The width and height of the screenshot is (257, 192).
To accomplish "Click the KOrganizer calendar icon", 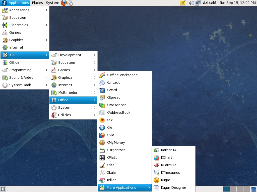I will [102, 150].
